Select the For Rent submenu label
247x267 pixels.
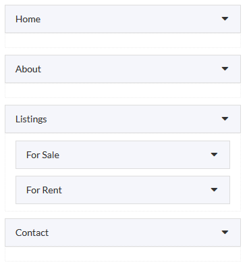(44, 190)
